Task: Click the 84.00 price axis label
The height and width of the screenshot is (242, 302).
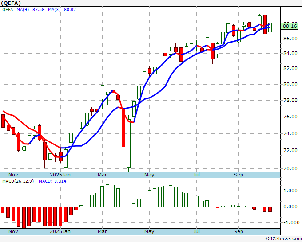Action: point(291,53)
